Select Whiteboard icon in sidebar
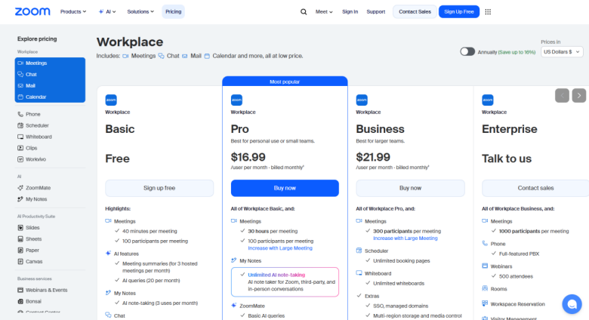This screenshot has height=320, width=589. coord(20,137)
